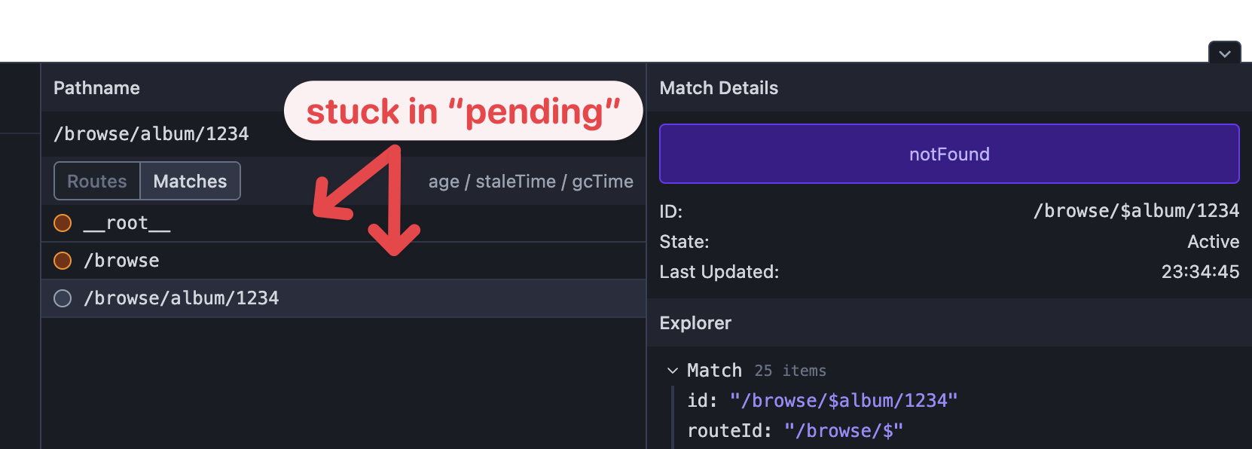Click the Match label in Explorer
This screenshot has width=1252, height=449.
pyautogui.click(x=714, y=371)
